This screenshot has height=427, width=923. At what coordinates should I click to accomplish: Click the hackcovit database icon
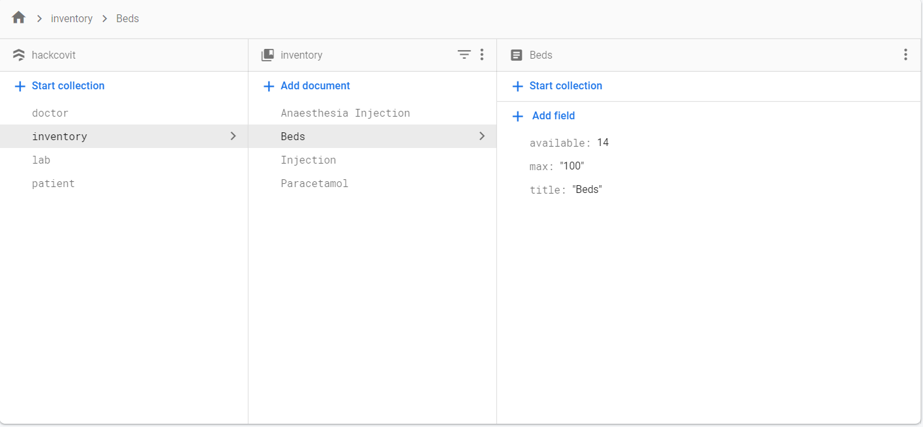[18, 55]
